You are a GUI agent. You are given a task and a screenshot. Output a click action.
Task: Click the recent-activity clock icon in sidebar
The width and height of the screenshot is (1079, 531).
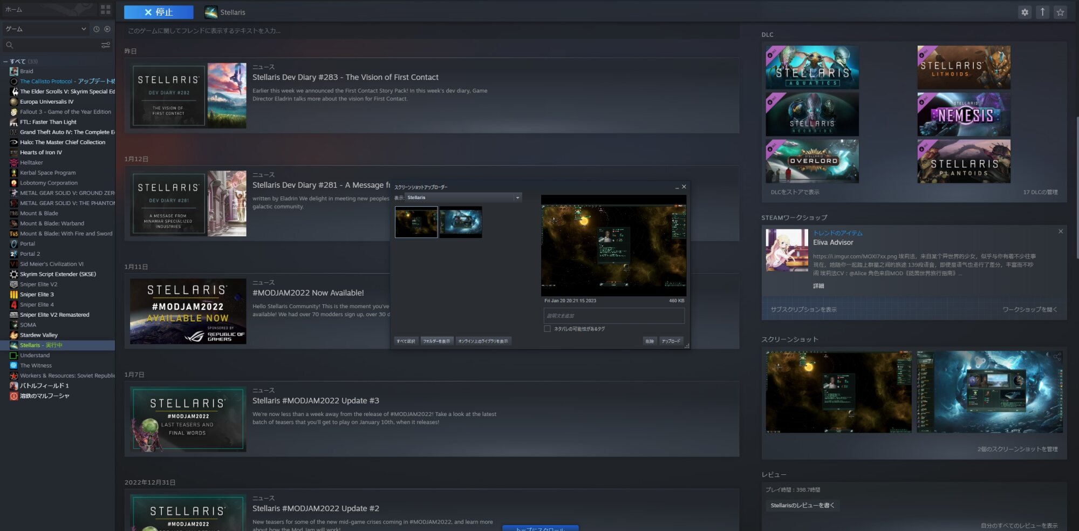96,29
